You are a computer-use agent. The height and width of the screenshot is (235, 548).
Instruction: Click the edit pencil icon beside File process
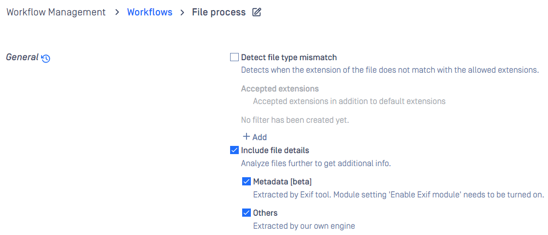257,13
